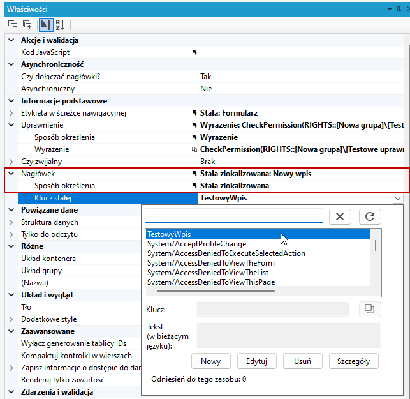Screen dimensions: 410x399
Task: Click the Klucz read-only field
Action: (x=272, y=309)
